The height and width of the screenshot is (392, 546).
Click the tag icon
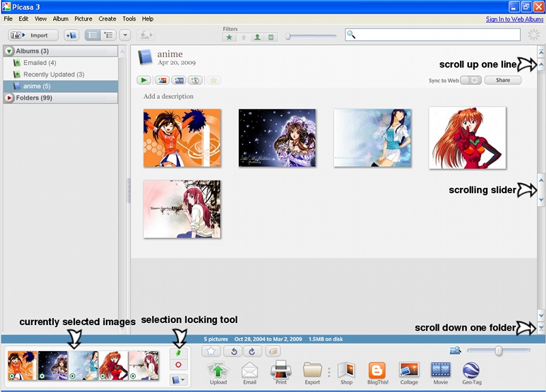pos(274,351)
